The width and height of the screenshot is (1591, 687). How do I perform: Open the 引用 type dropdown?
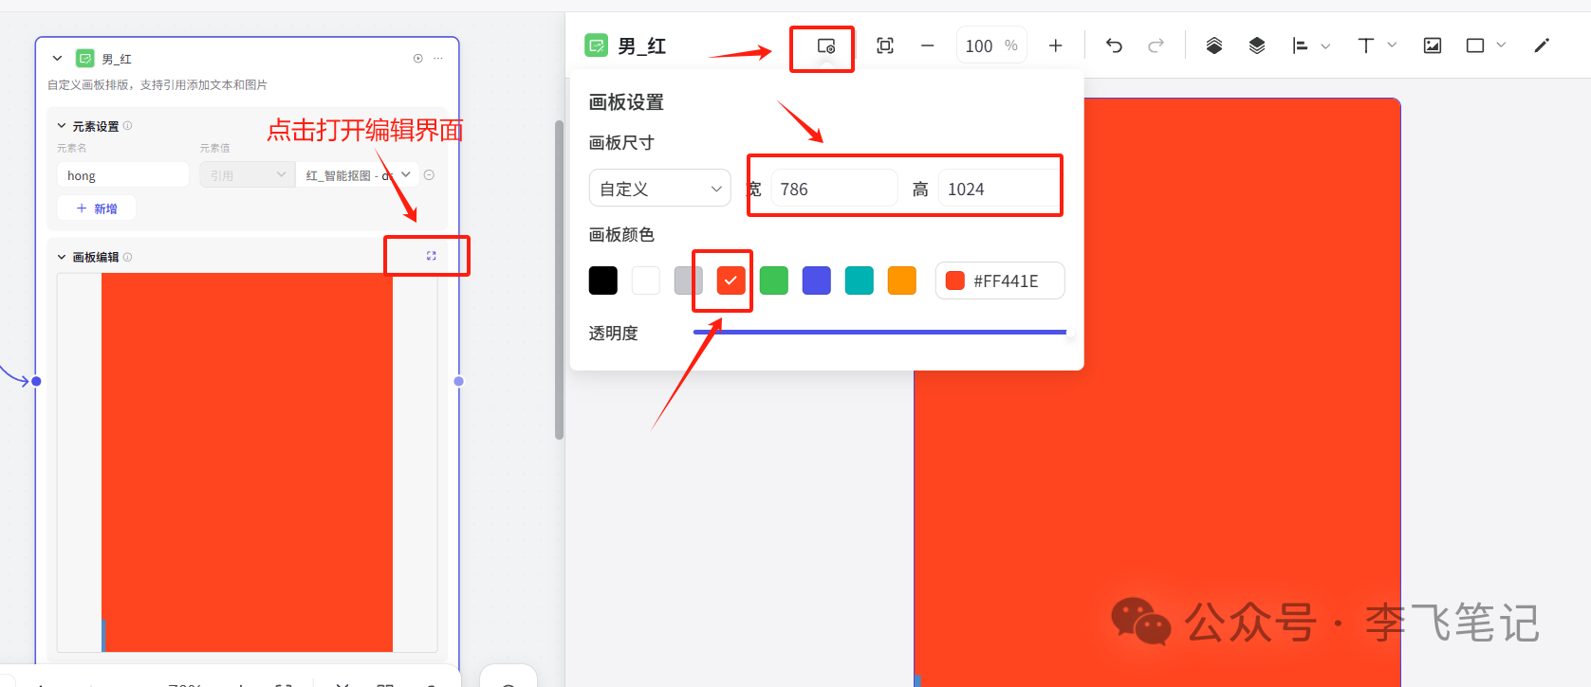[x=248, y=175]
